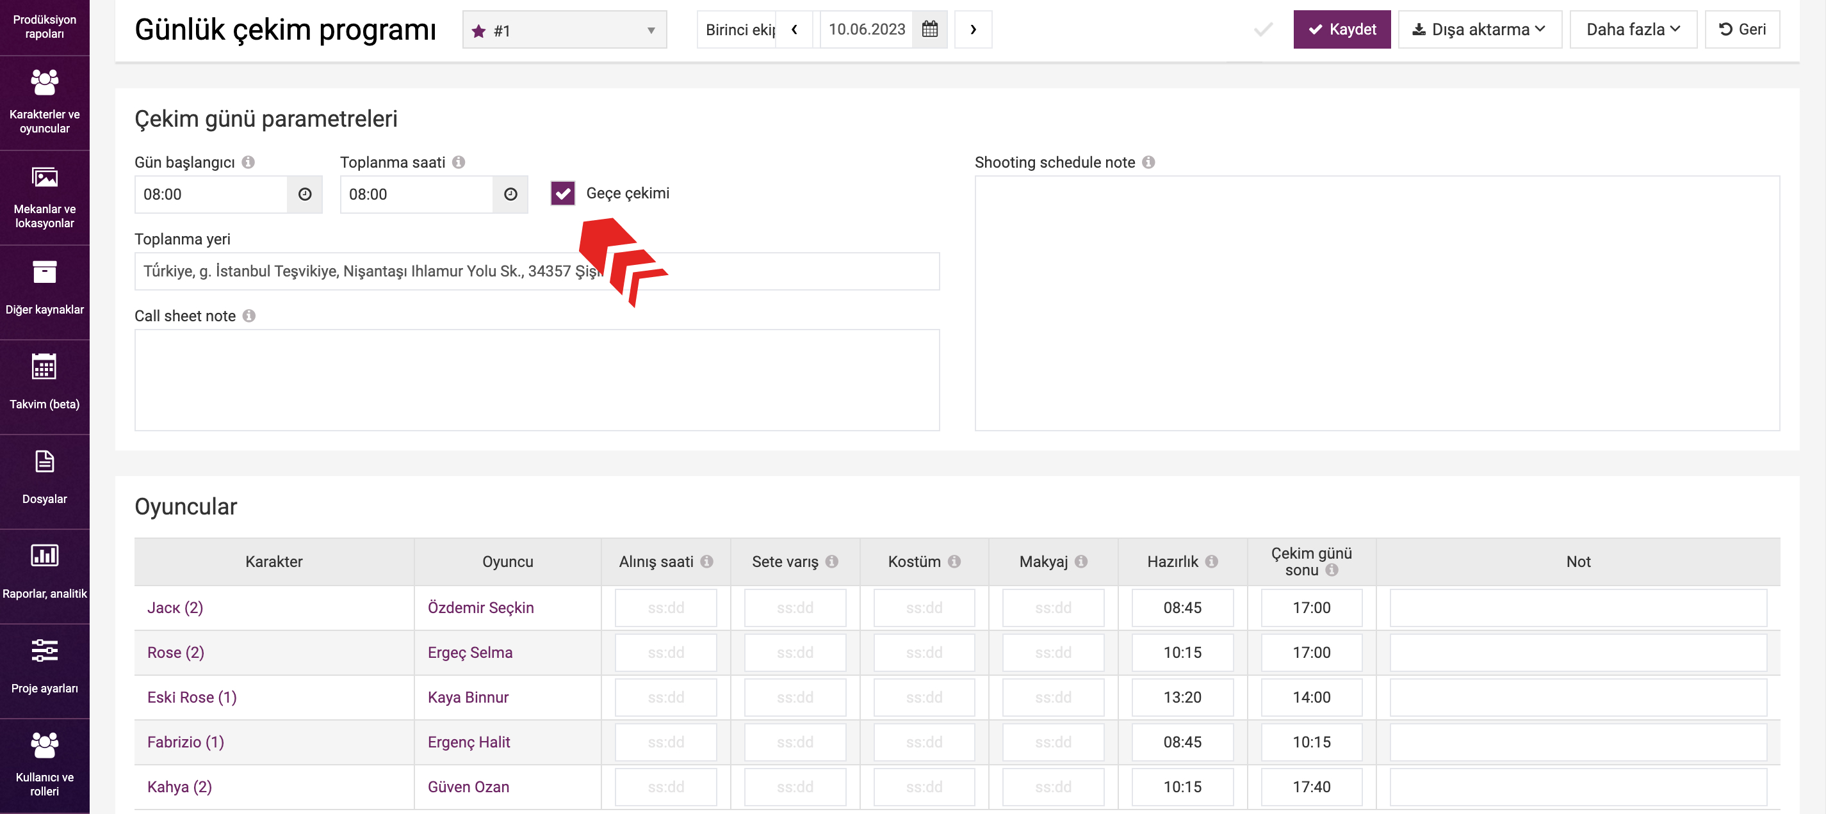Screen dimensions: 1826x814
Task: Click the Kaydet save button
Action: point(1342,29)
